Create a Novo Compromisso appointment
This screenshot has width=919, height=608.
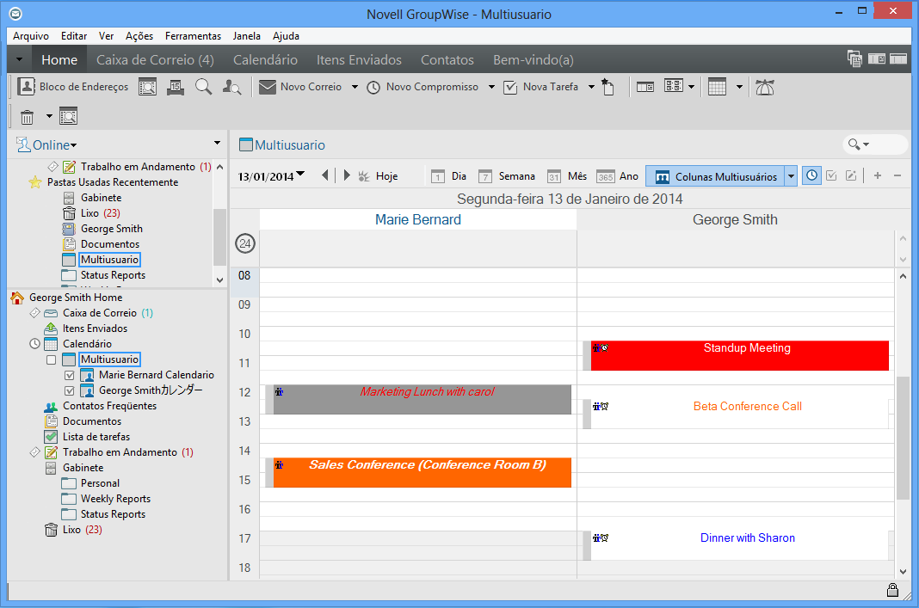click(422, 87)
